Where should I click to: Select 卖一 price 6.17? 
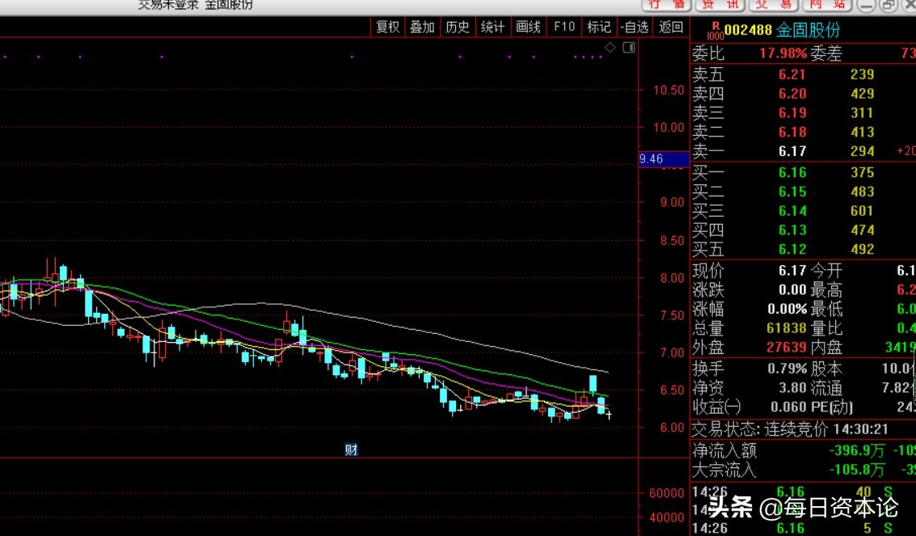[x=792, y=152]
